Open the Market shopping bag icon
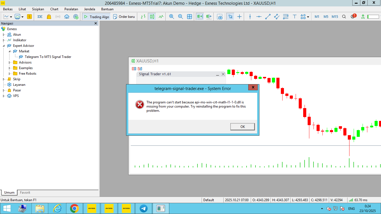381x214 pixels. 49,17
